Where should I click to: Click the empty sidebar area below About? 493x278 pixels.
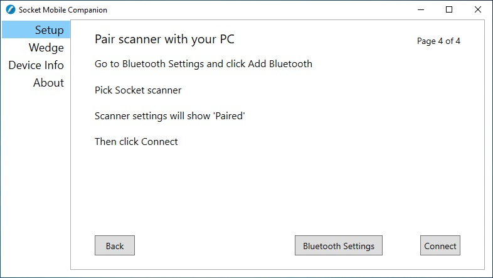[x=35, y=182]
